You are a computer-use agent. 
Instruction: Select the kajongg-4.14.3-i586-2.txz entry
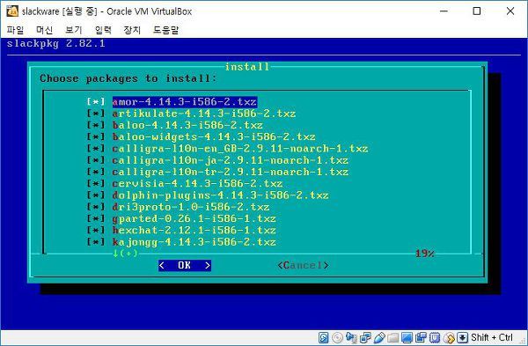[194, 242]
